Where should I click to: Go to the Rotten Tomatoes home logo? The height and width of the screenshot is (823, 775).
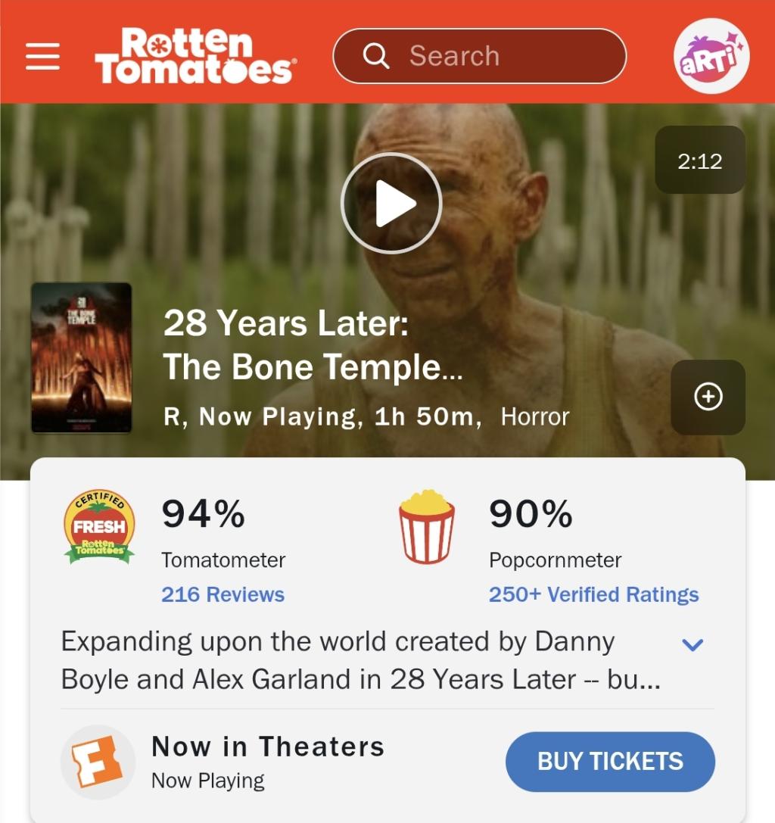(x=195, y=56)
